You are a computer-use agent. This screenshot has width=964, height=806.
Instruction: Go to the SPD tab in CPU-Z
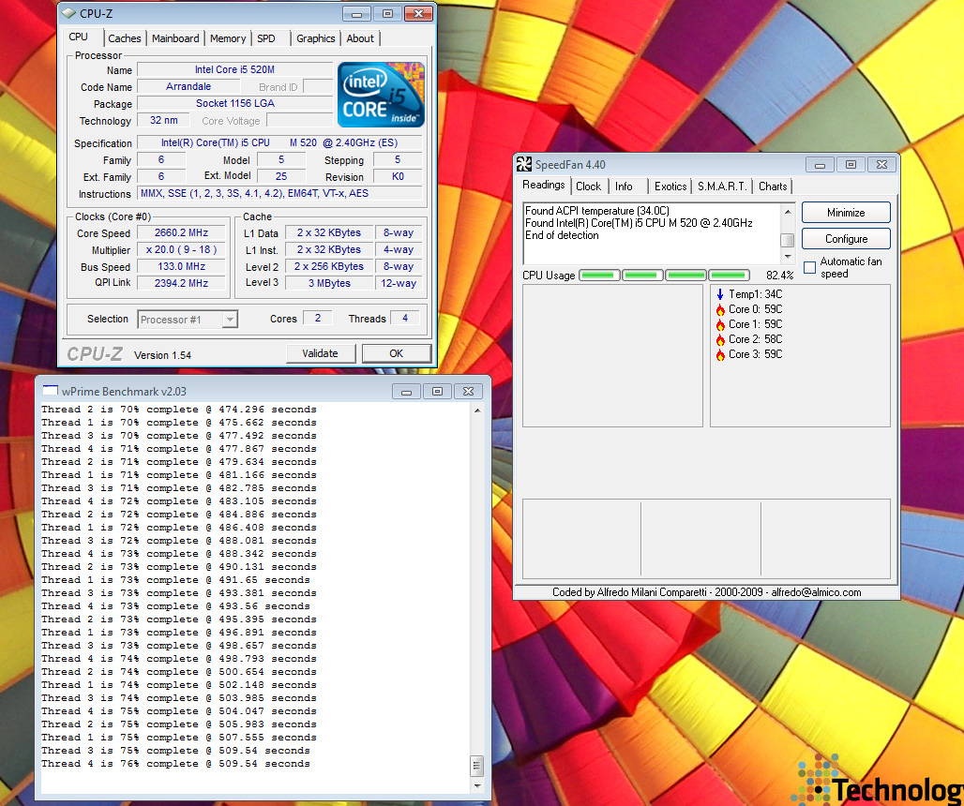(266, 38)
